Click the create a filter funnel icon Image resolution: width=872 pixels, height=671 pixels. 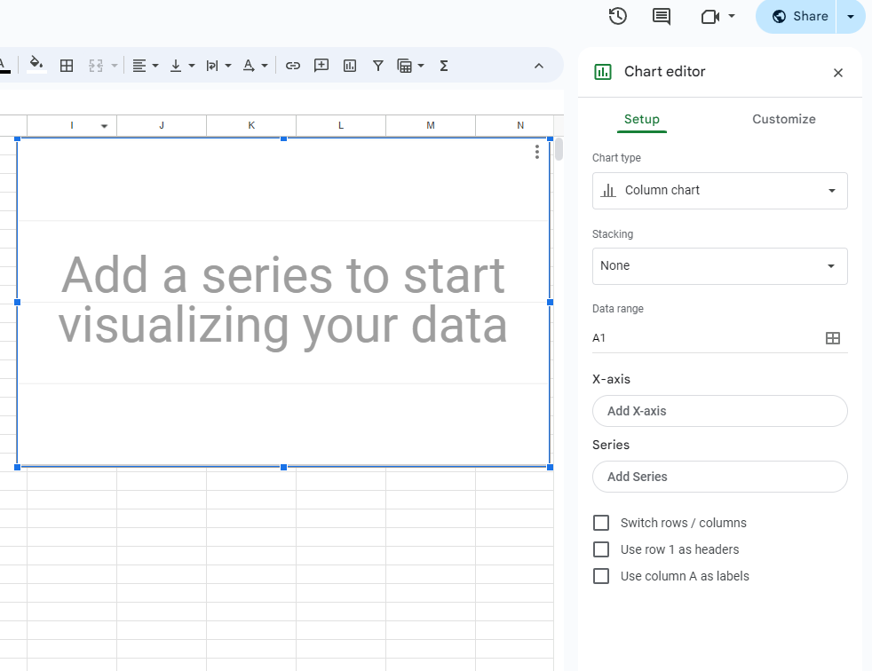[377, 66]
